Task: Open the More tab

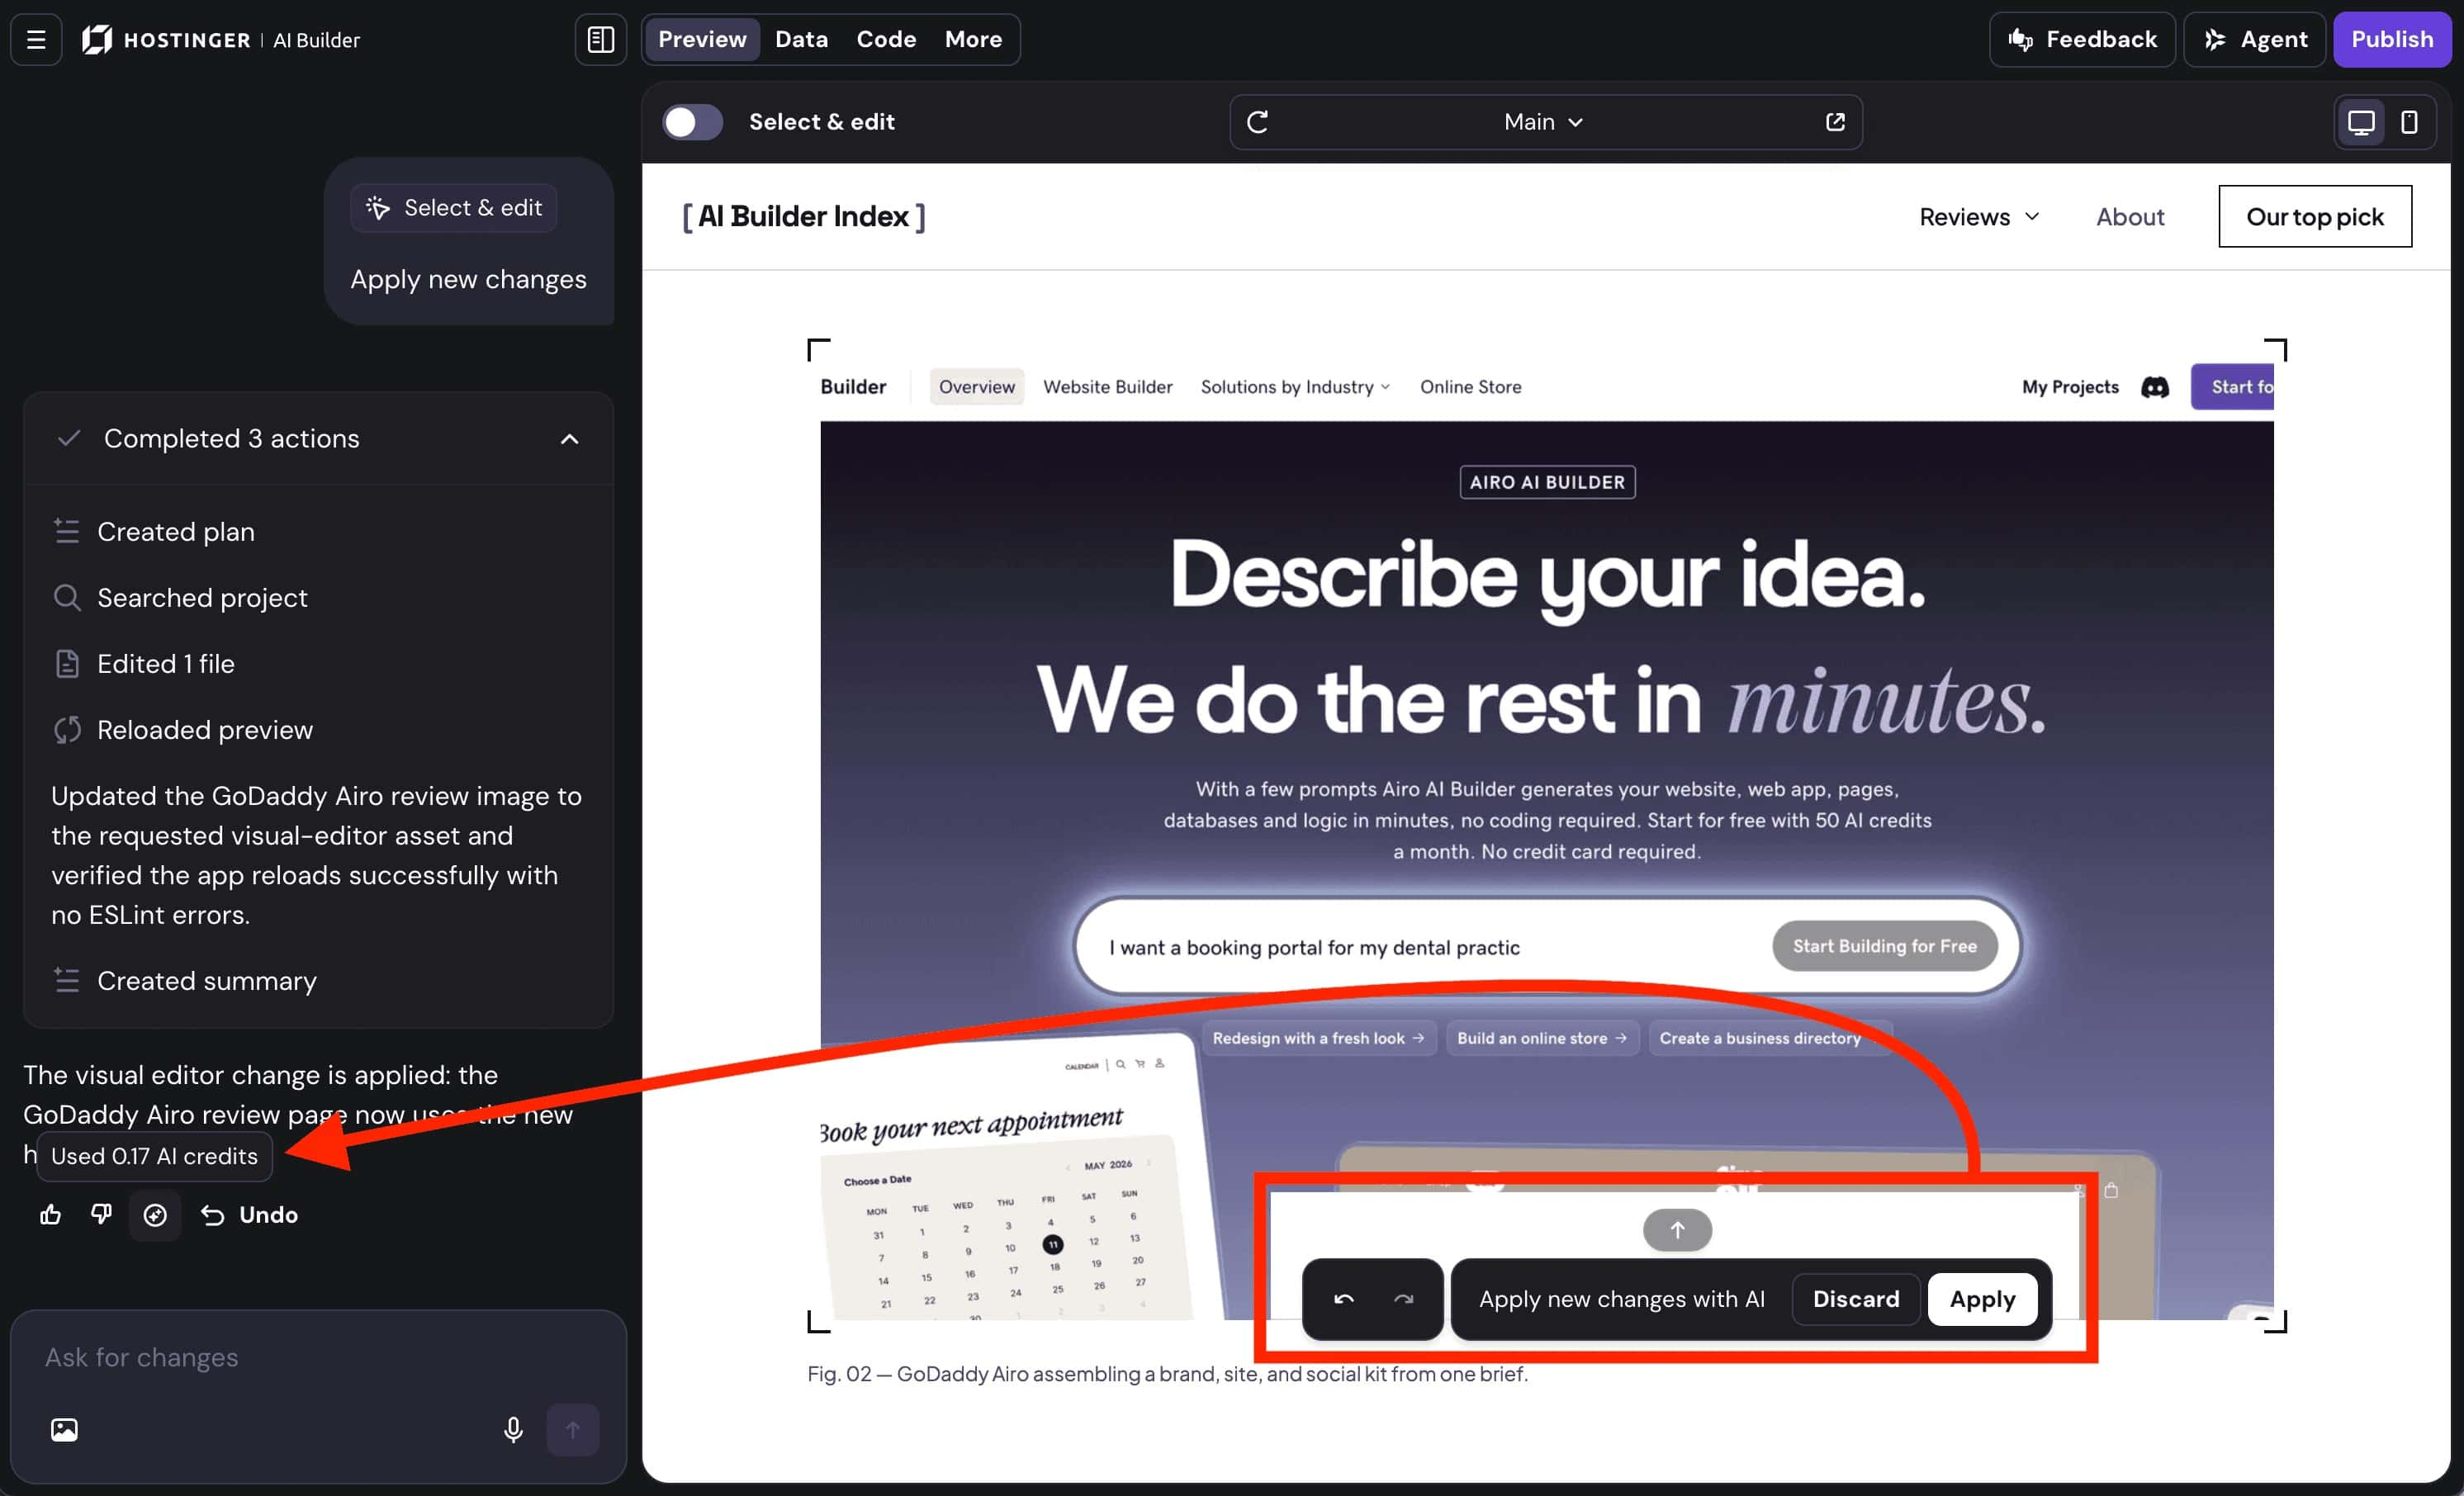Action: pyautogui.click(x=973, y=39)
